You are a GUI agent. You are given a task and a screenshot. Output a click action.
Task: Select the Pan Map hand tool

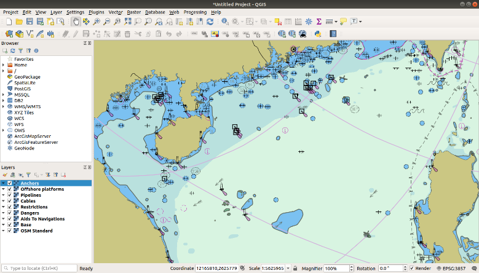76,22
